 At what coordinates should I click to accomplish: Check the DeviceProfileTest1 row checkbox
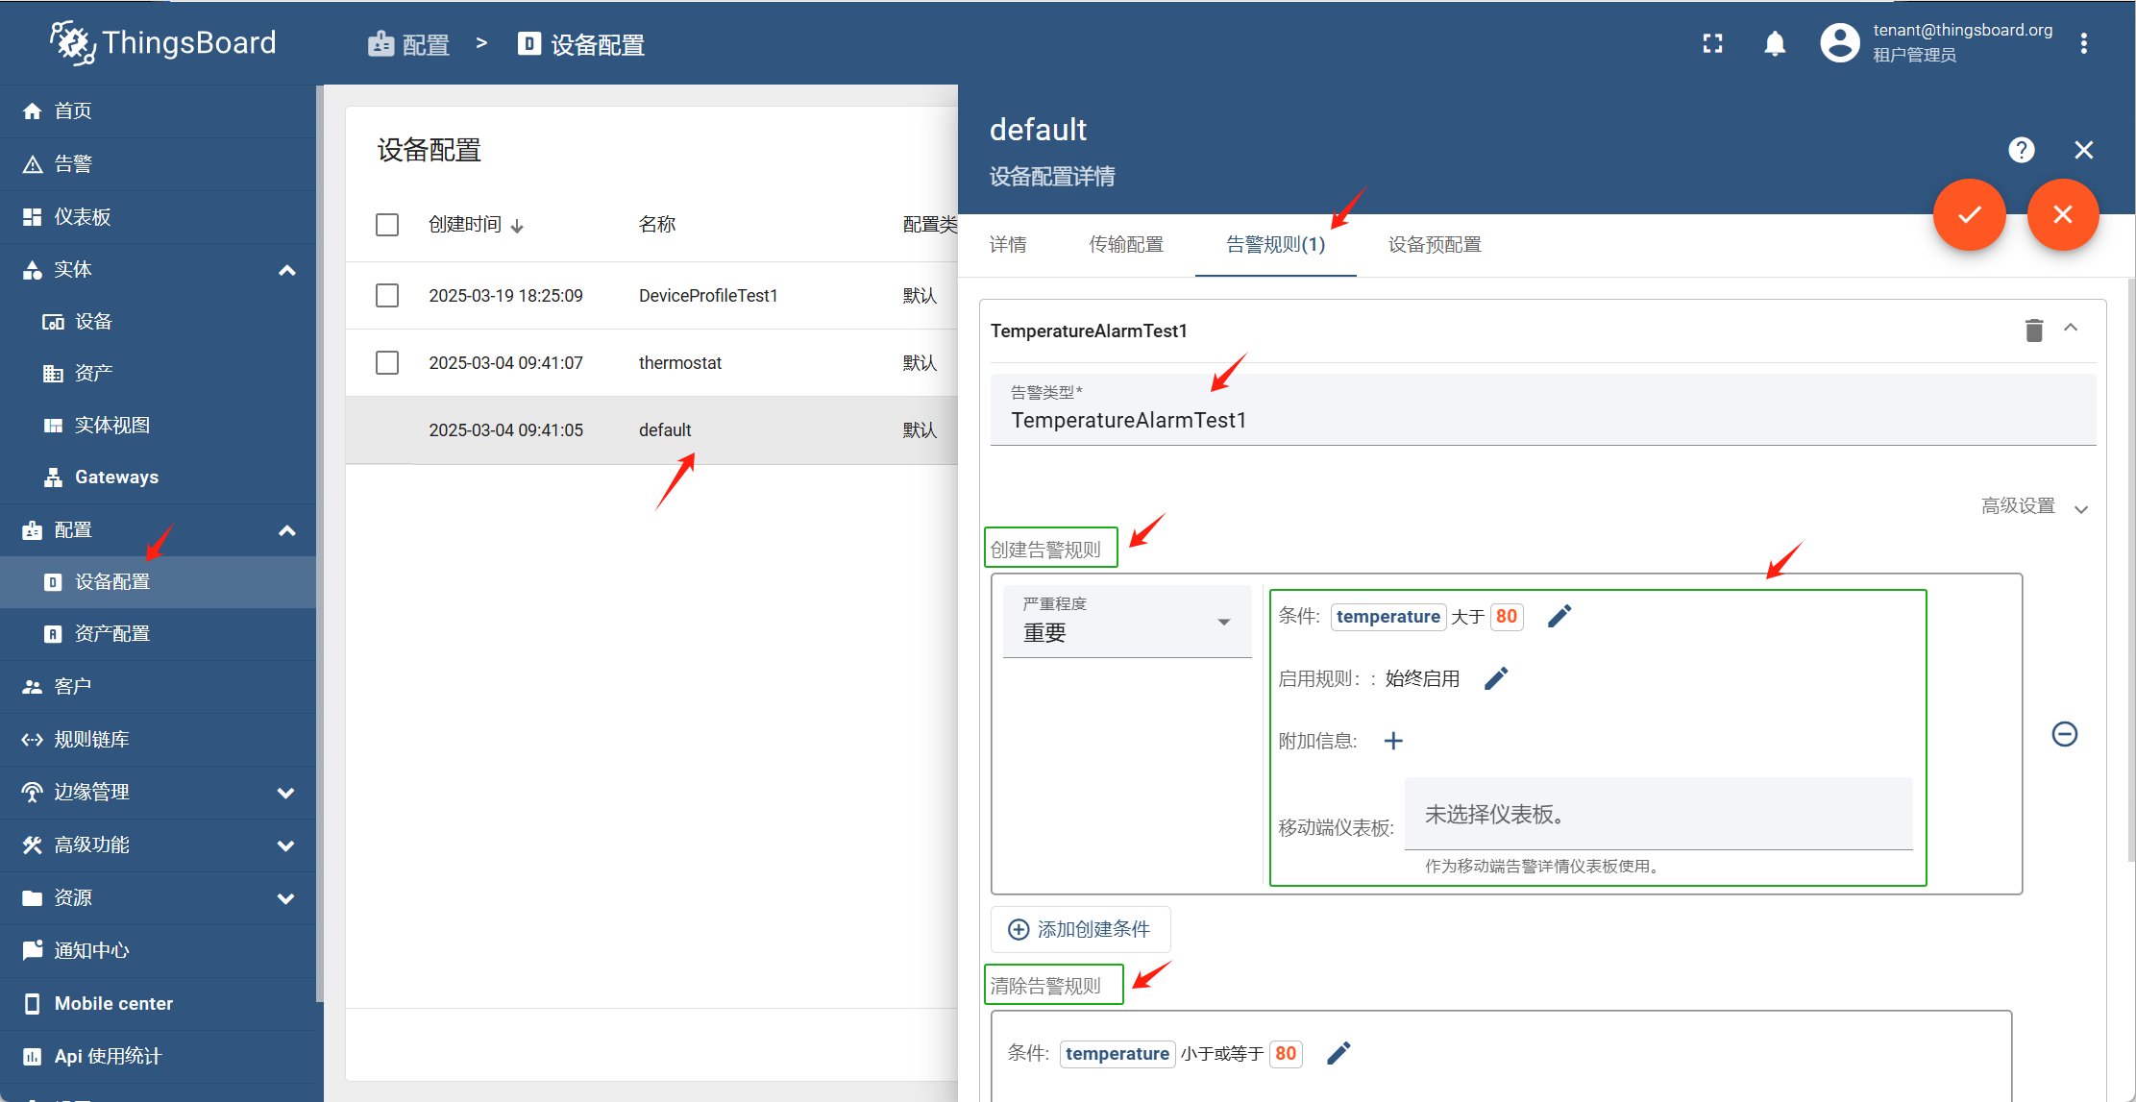[387, 295]
